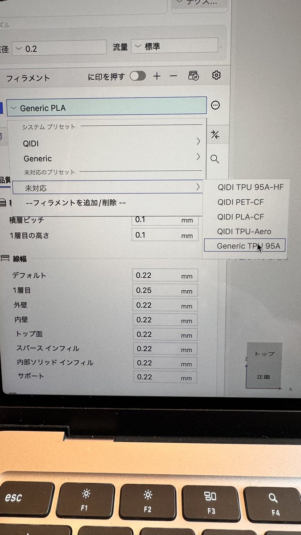Click the 1層目の高さ value field
Viewport: 301px width, 535px height.
click(x=165, y=235)
